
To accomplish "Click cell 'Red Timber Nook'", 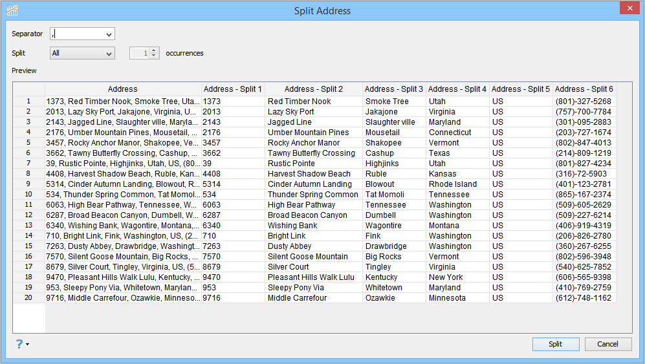I will coord(314,101).
